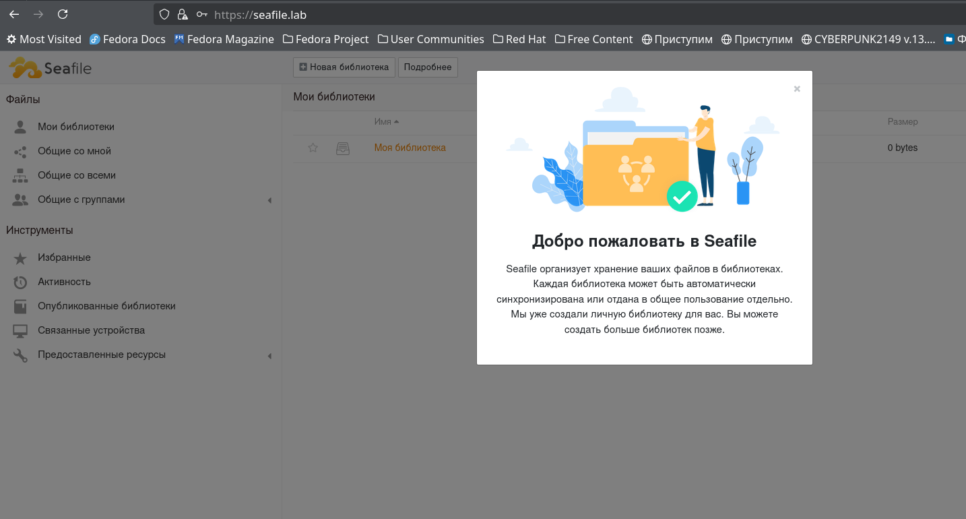Click the Размер column header

(903, 121)
